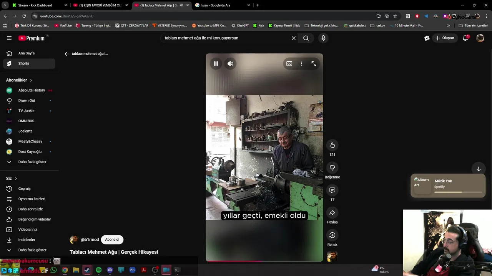Seek on the Short's red progress bar

[x=264, y=261]
